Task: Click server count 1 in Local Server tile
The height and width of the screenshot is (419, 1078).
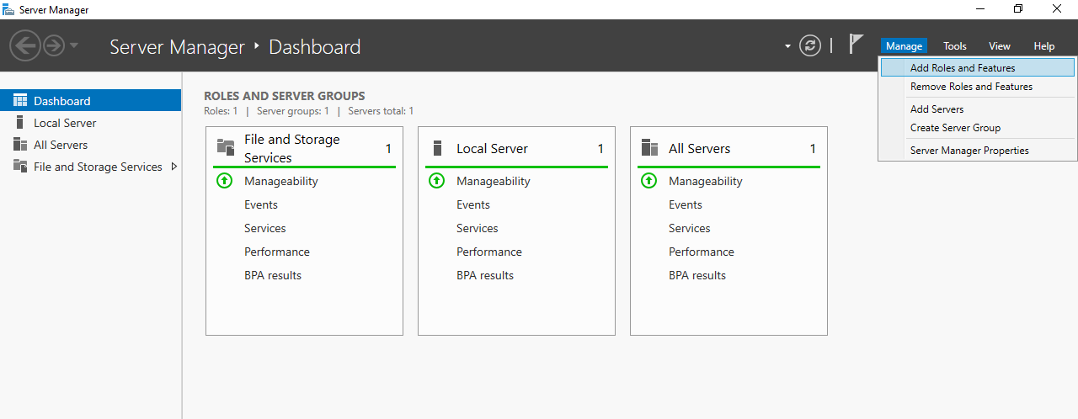Action: coord(600,149)
